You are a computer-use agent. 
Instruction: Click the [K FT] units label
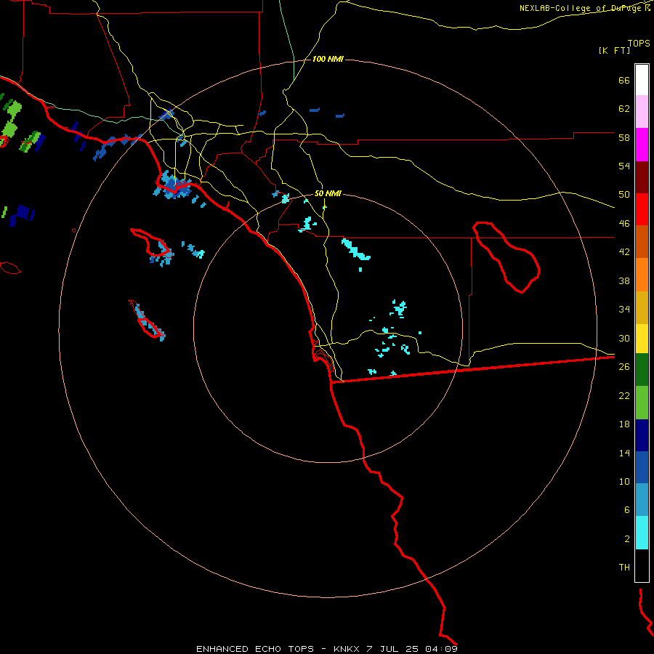click(614, 50)
